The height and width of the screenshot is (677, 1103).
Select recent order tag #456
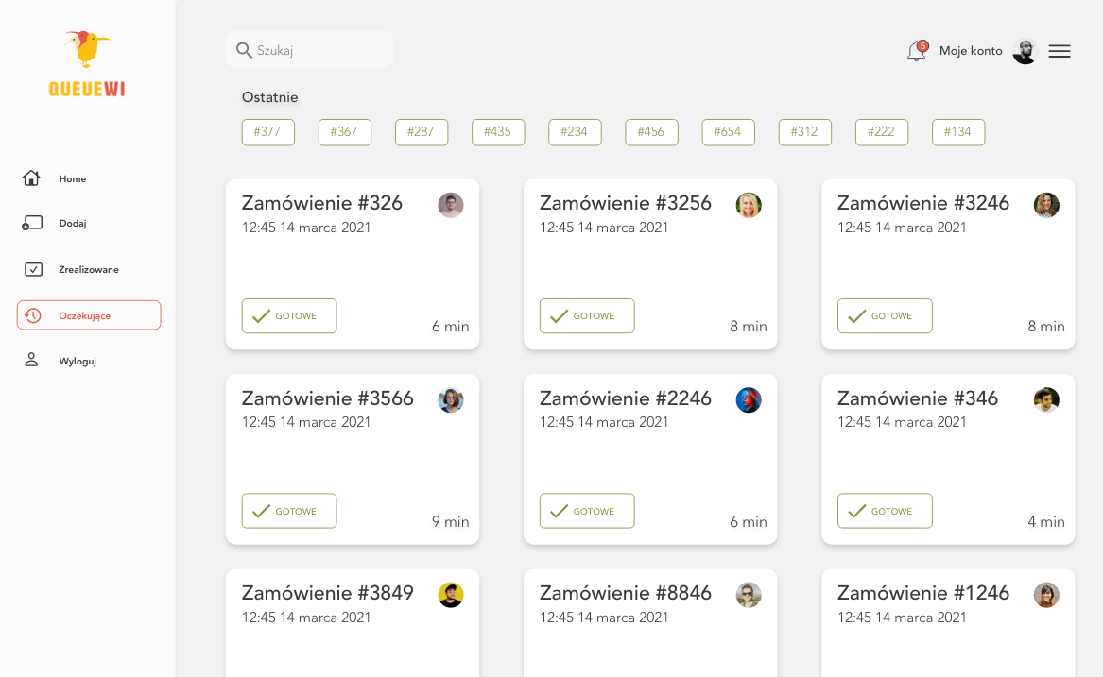(651, 132)
